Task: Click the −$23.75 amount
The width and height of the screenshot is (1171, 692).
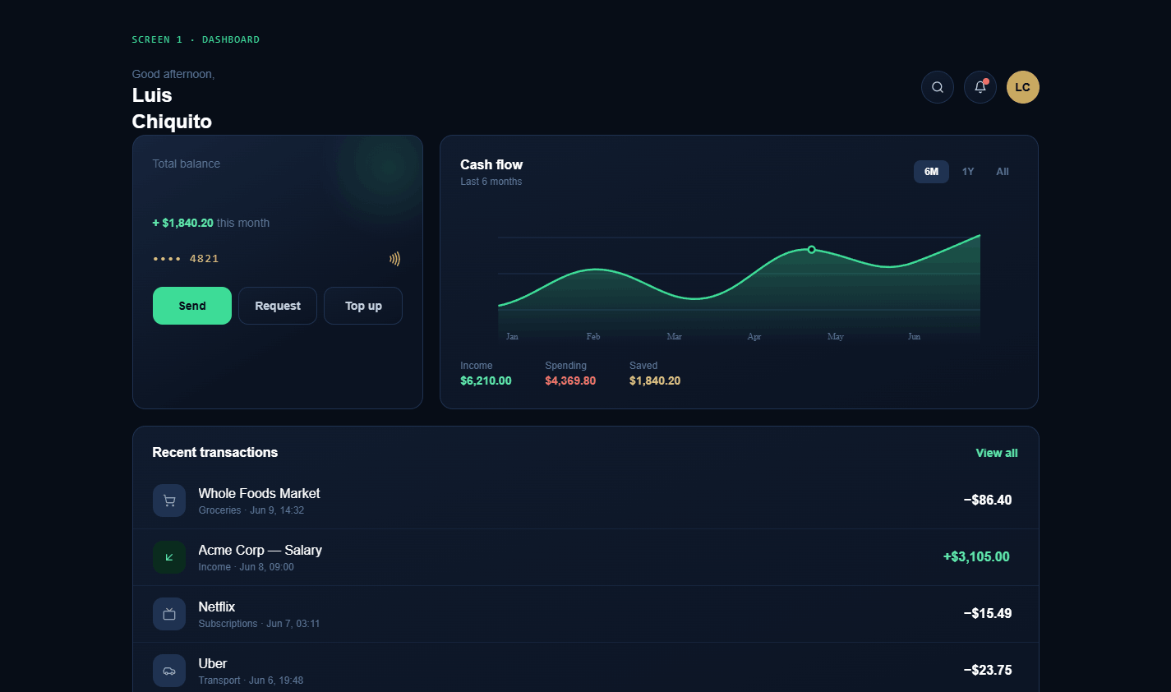Action: point(988,670)
